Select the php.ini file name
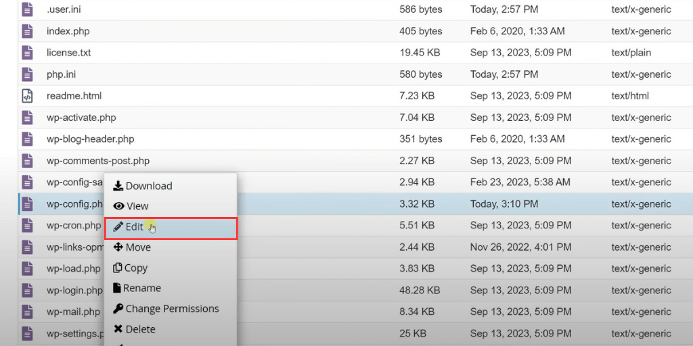Image resolution: width=693 pixels, height=346 pixels. (61, 74)
